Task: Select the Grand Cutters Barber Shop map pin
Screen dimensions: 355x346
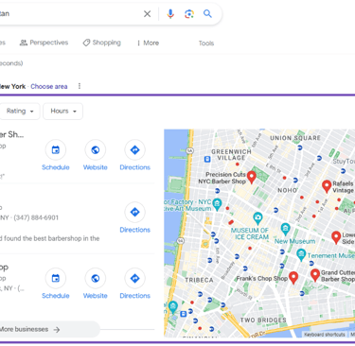Action: click(315, 275)
